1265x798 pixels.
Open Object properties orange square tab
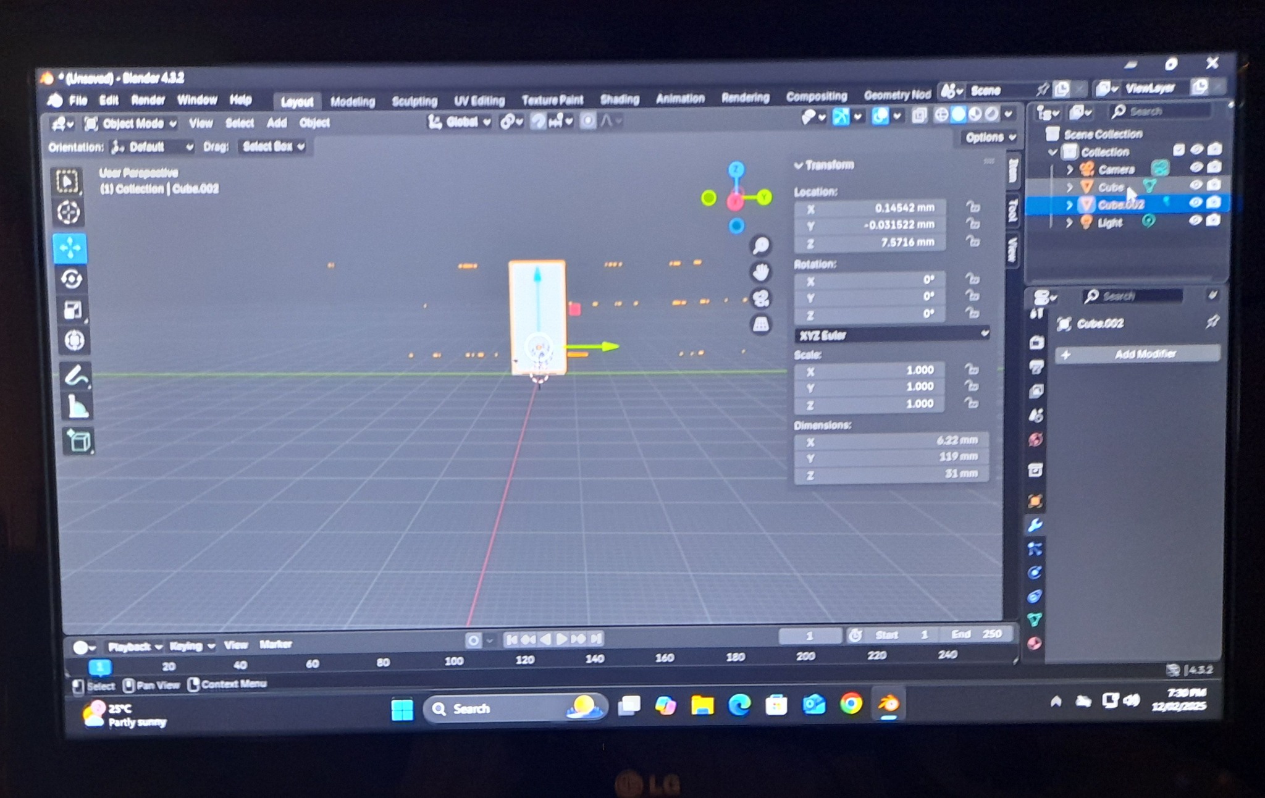tap(1035, 501)
